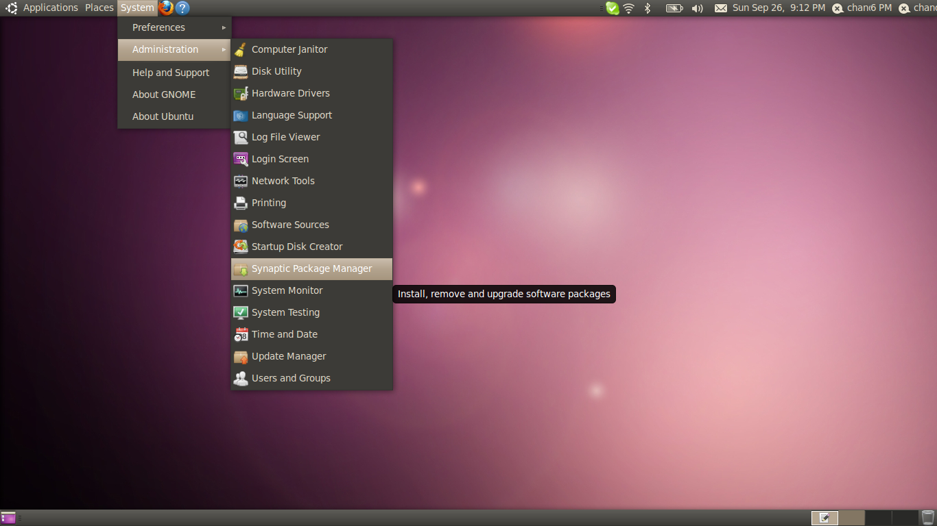Open Computer Janitor
This screenshot has height=526, width=937.
(312, 49)
